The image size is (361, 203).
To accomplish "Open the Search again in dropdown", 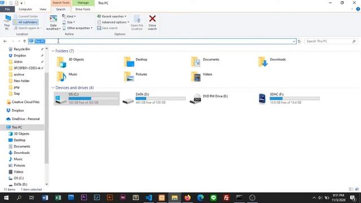I will pyautogui.click(x=28, y=28).
